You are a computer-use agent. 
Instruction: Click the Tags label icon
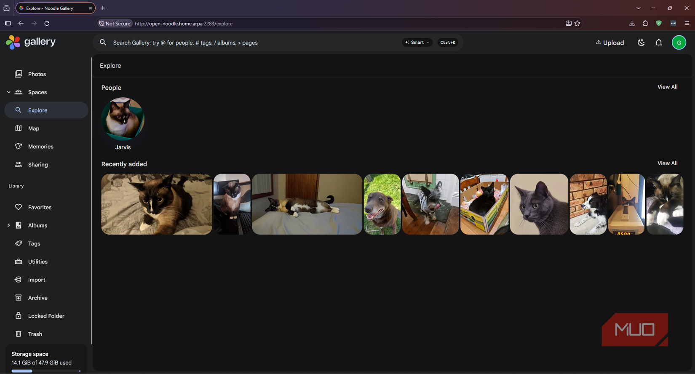pos(19,243)
